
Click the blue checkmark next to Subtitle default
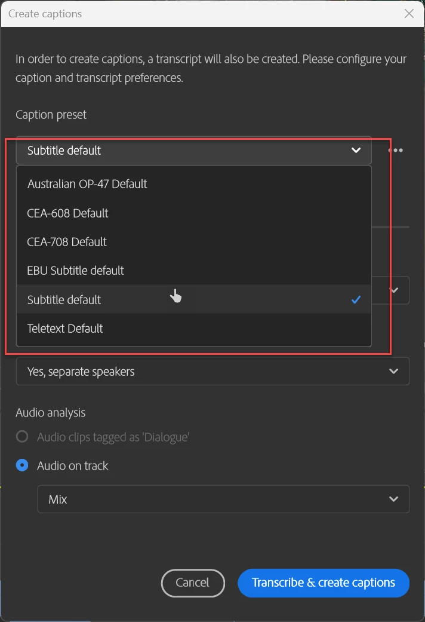click(356, 299)
